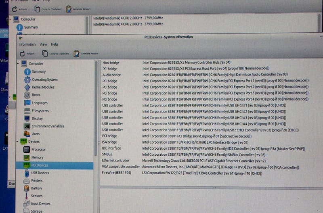323x213 pixels.
Task: Select the Storage icon in sidebar
Action: 26,211
